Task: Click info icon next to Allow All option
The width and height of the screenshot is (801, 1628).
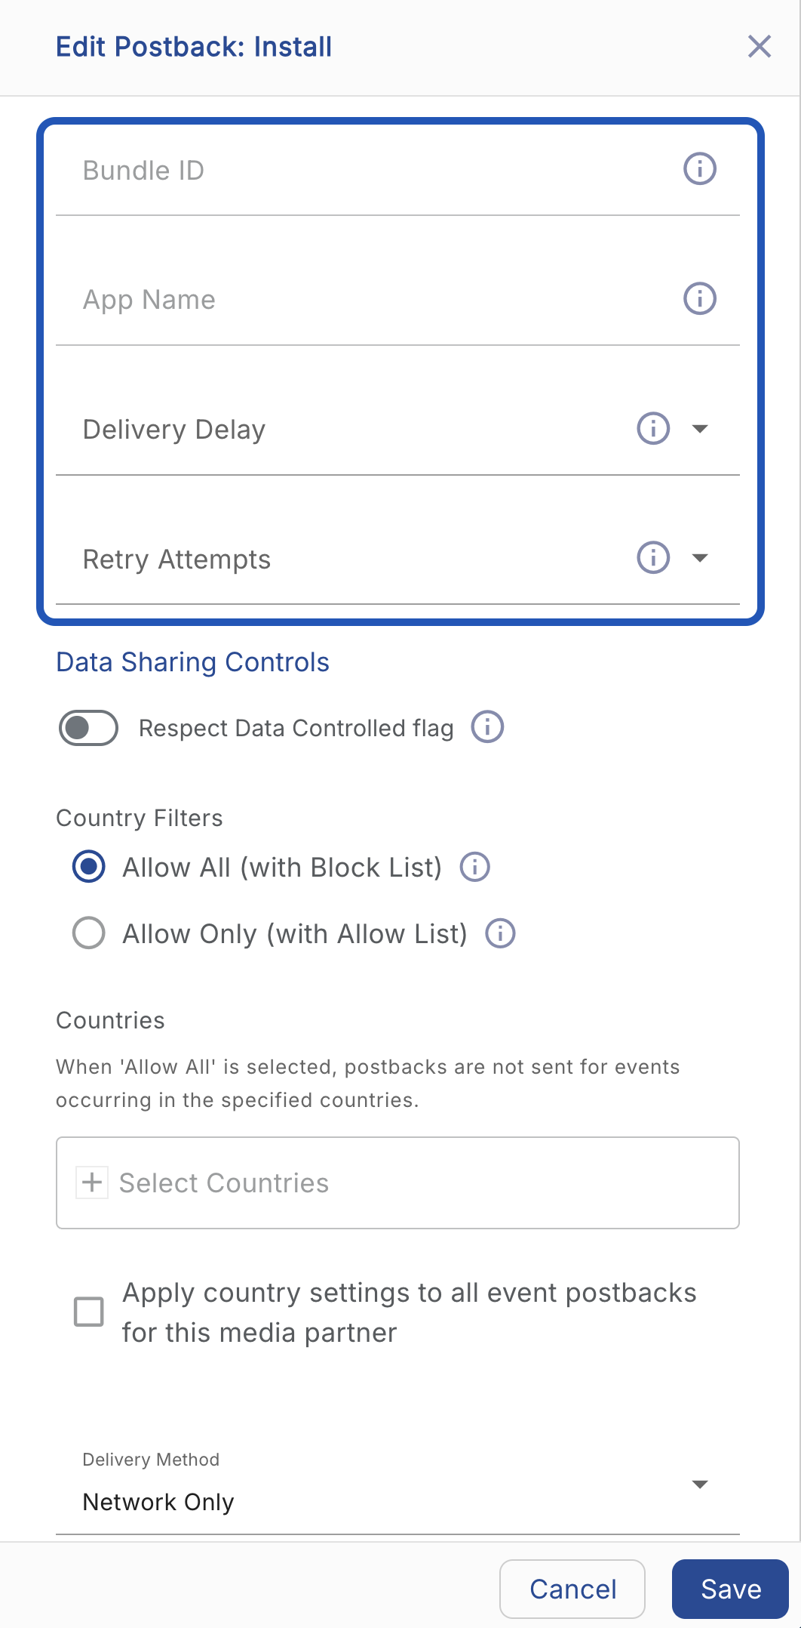Action: pos(475,867)
